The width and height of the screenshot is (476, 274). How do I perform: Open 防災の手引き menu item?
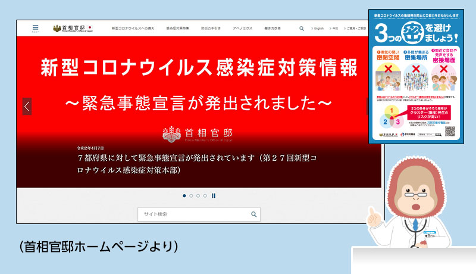[x=211, y=28]
